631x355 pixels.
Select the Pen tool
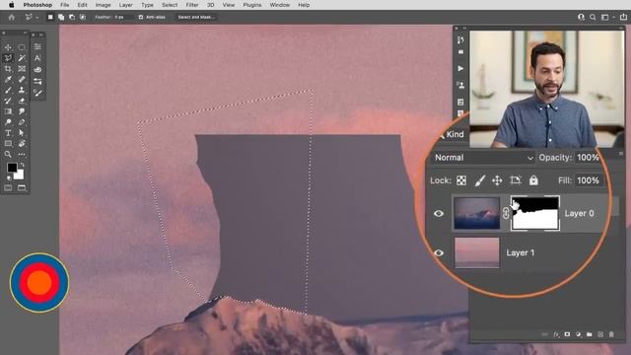pos(22,122)
